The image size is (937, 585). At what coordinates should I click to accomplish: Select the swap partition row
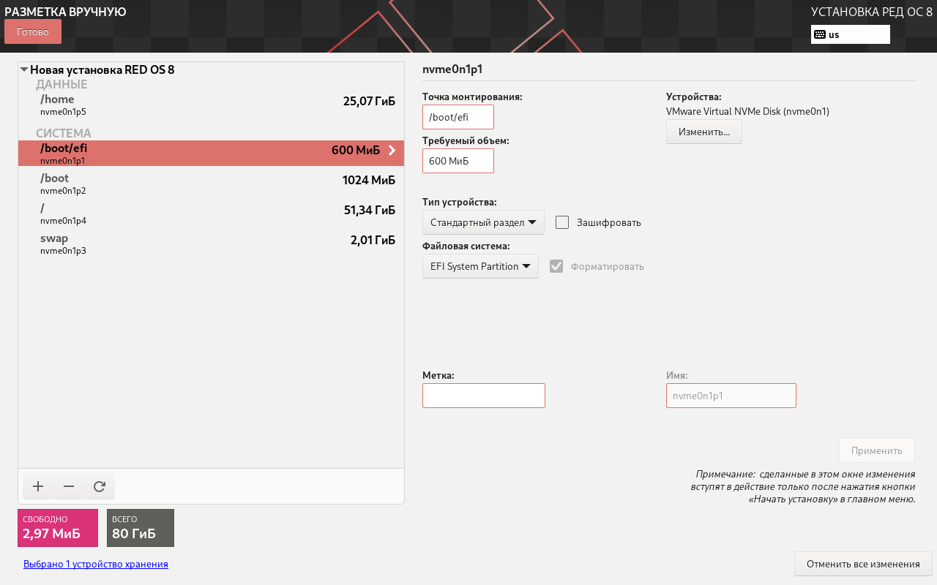pyautogui.click(x=211, y=244)
